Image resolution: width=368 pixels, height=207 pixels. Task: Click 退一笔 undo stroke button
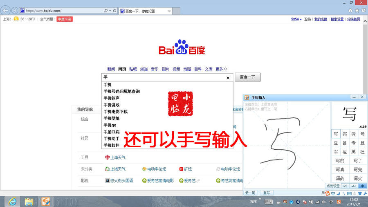pyautogui.click(x=250, y=193)
